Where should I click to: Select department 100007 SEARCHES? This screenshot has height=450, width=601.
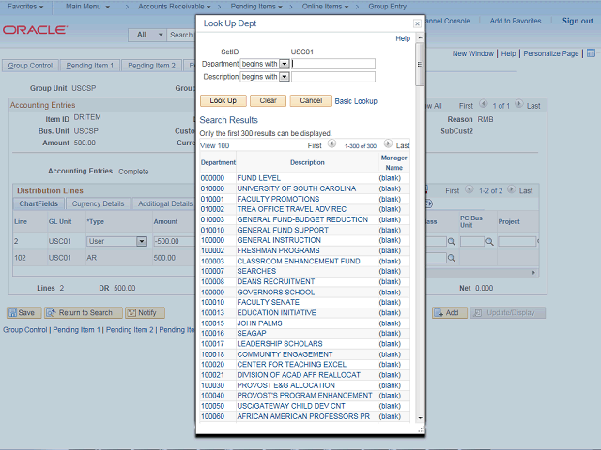[x=212, y=271]
